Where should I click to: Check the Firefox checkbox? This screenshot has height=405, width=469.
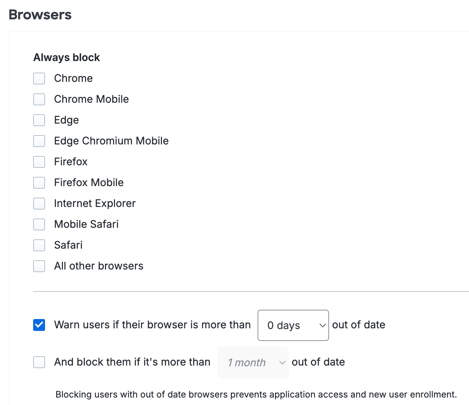[39, 162]
